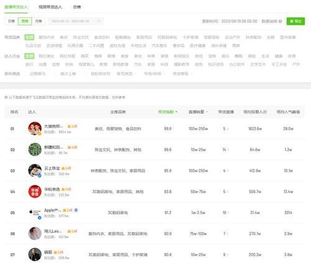The height and width of the screenshot is (263, 311).
Task: Click the LIVE badge beside 云上珠宝
Action: tap(67, 168)
